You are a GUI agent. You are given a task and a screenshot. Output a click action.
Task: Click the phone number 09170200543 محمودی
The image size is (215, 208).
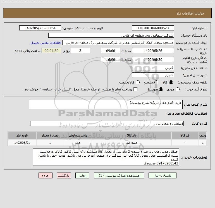[x=161, y=163]
